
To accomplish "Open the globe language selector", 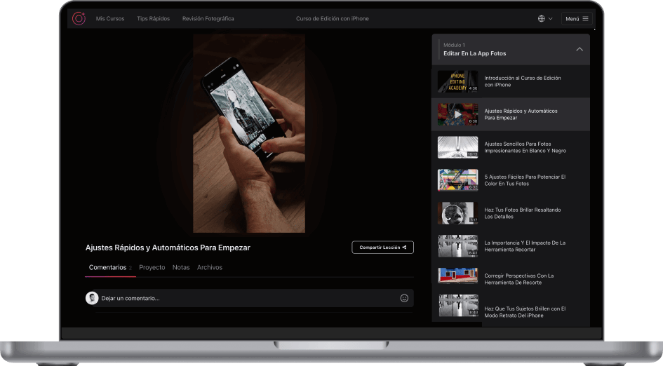I will tap(545, 19).
